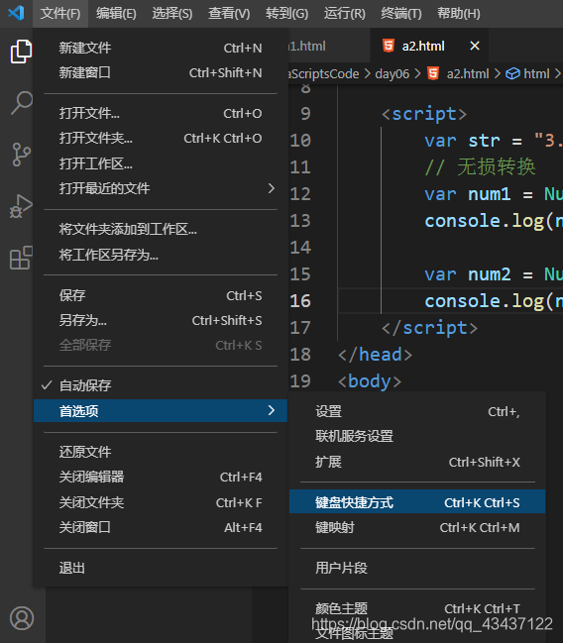Select 新建窗口 menu entry

click(161, 72)
